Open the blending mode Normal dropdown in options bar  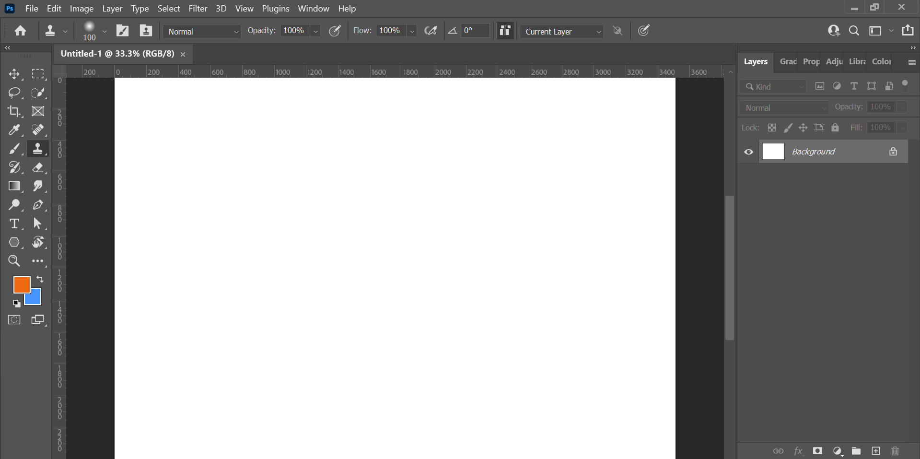click(202, 32)
